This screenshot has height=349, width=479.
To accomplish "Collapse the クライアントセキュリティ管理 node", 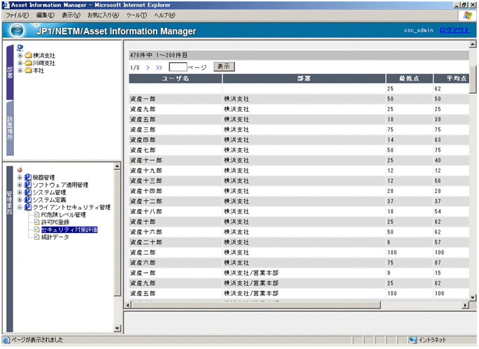I will 20,207.
